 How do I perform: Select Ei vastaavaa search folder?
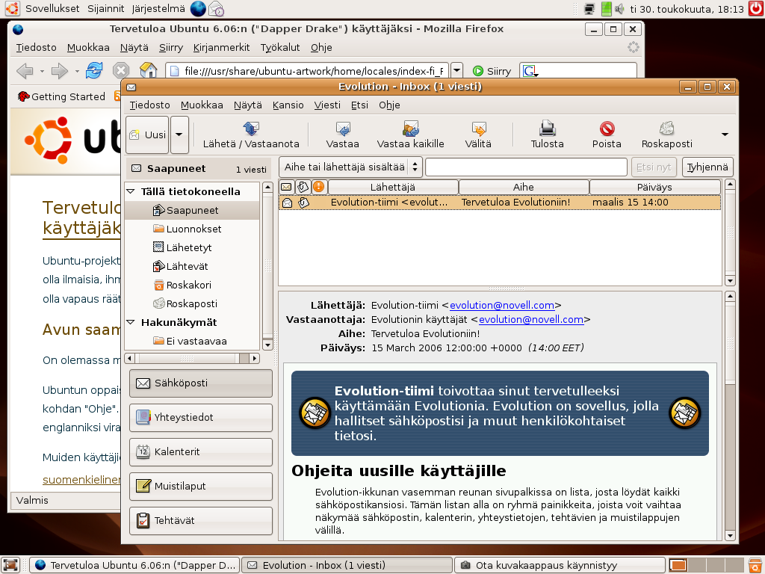pos(196,341)
